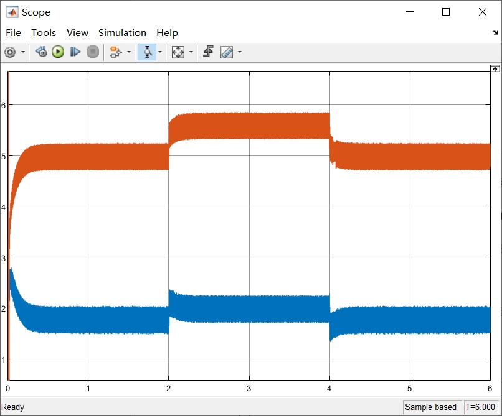Expand the Highlight Simulink Block dropdown arrow
Viewport: 502px width, 416px height.
tap(129, 52)
